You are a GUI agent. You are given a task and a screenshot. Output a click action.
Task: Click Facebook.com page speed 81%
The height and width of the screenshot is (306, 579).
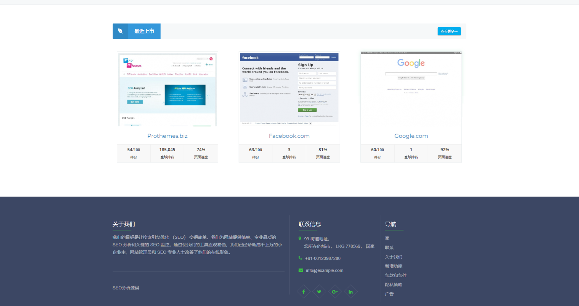323,150
